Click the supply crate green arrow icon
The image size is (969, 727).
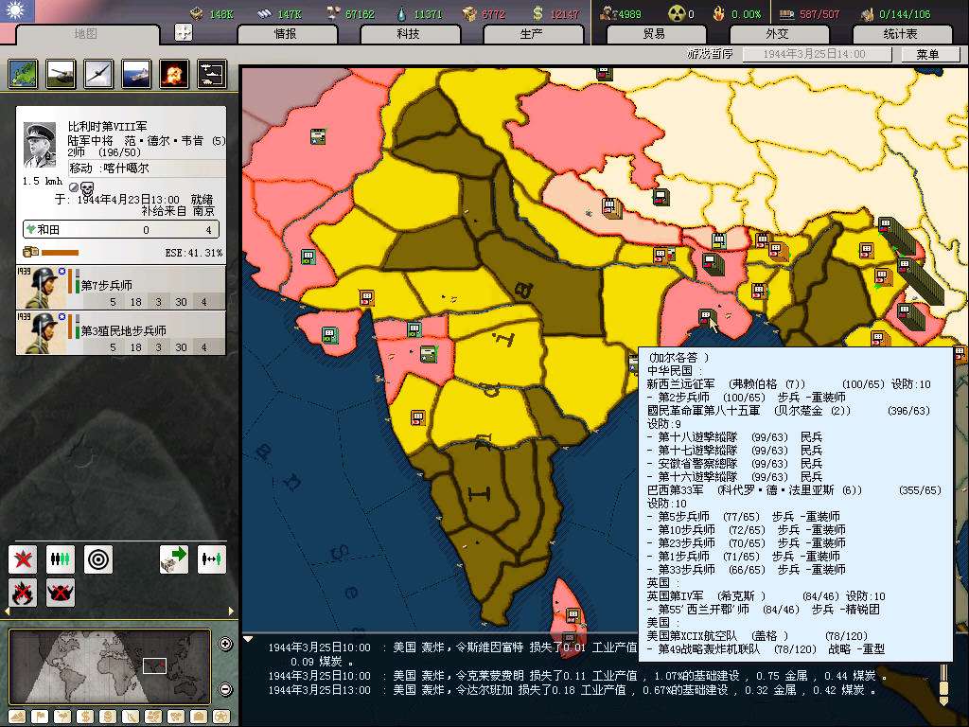pyautogui.click(x=173, y=559)
